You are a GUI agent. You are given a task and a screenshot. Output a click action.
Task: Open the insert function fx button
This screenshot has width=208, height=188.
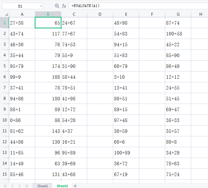64,6
